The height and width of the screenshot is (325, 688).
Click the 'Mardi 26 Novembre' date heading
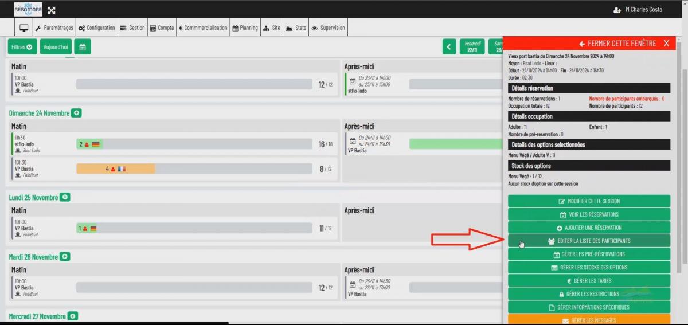pos(33,257)
